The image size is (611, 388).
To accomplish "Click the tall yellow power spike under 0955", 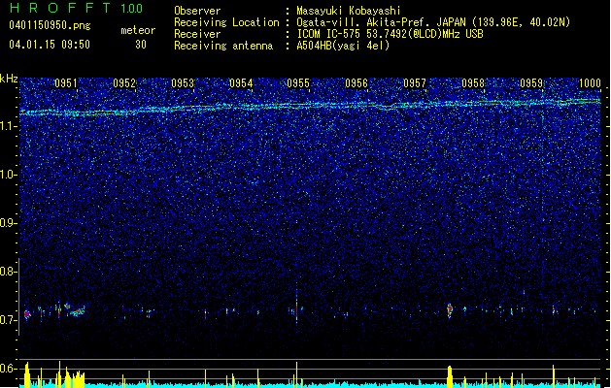I will point(297,374).
